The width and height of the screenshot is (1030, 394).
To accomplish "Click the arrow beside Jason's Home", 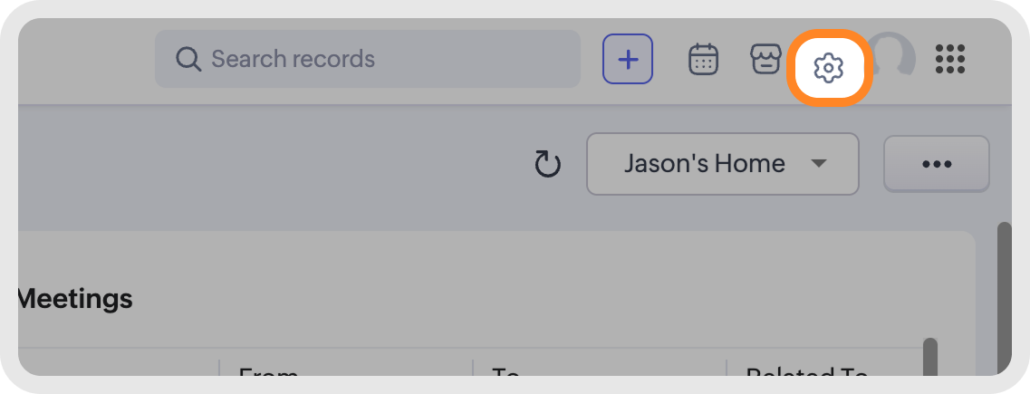I will pos(819,164).
